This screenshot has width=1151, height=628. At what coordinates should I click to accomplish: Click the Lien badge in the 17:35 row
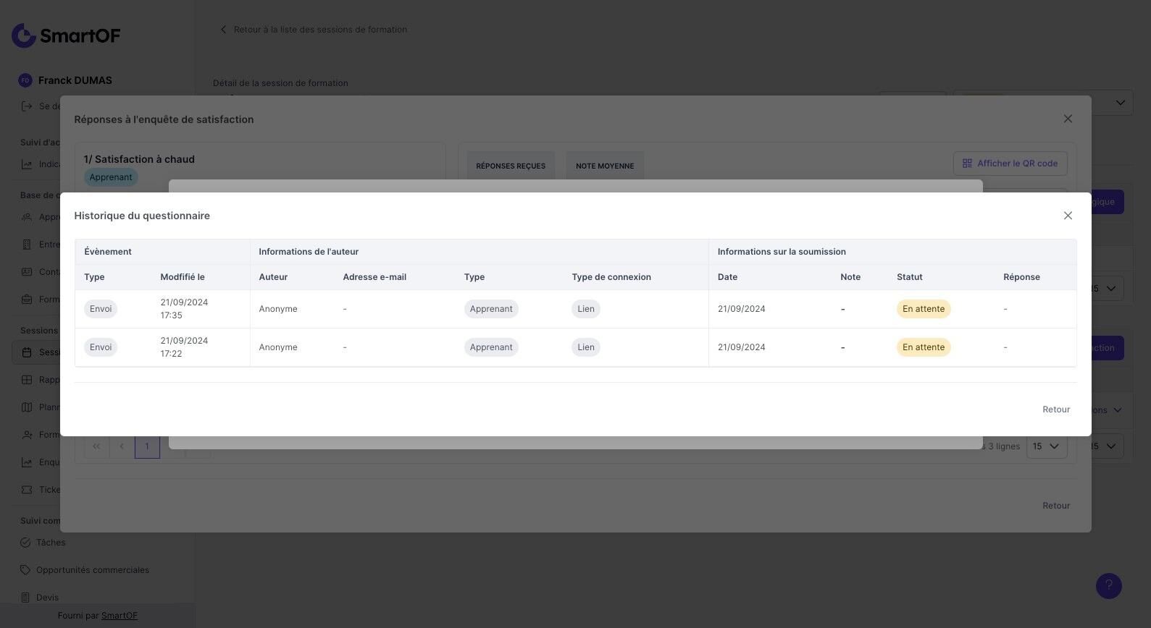pyautogui.click(x=586, y=309)
